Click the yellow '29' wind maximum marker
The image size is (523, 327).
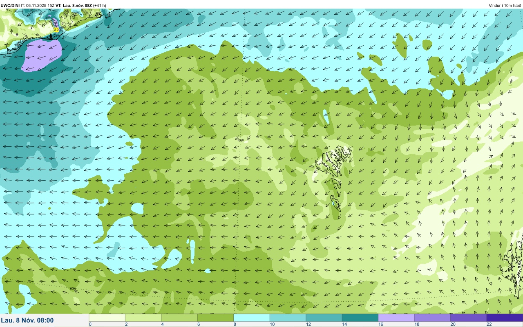[56, 30]
